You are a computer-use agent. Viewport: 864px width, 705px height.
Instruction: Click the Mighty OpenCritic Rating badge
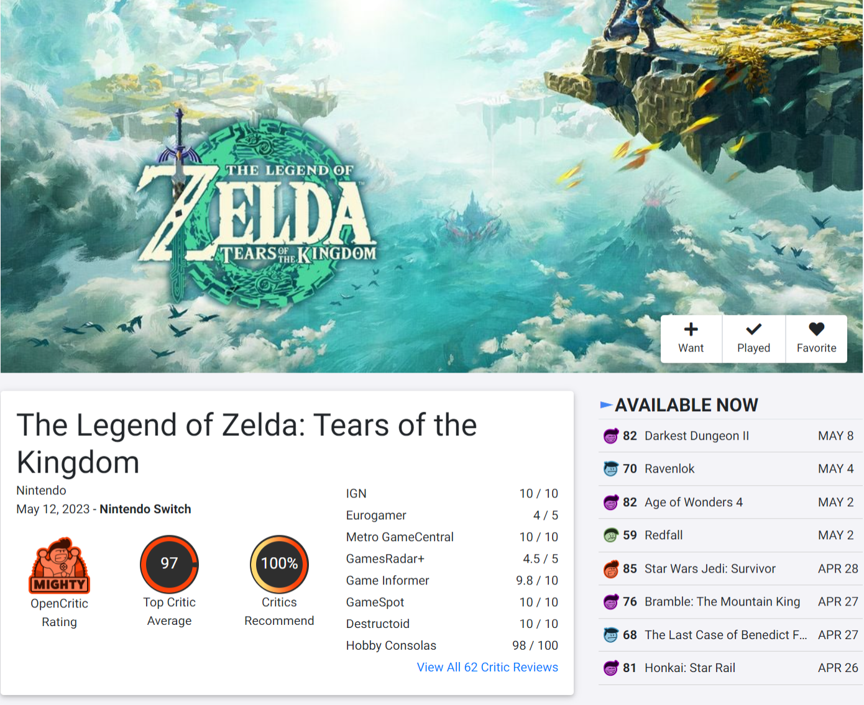click(60, 565)
